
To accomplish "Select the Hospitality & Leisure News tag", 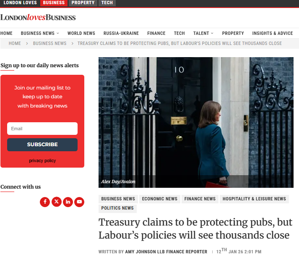I will click(254, 199).
